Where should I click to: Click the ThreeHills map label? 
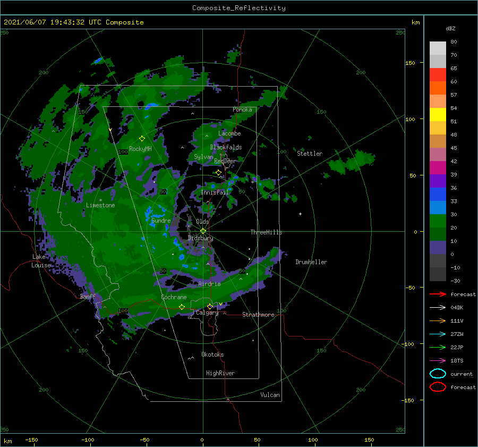pos(266,232)
